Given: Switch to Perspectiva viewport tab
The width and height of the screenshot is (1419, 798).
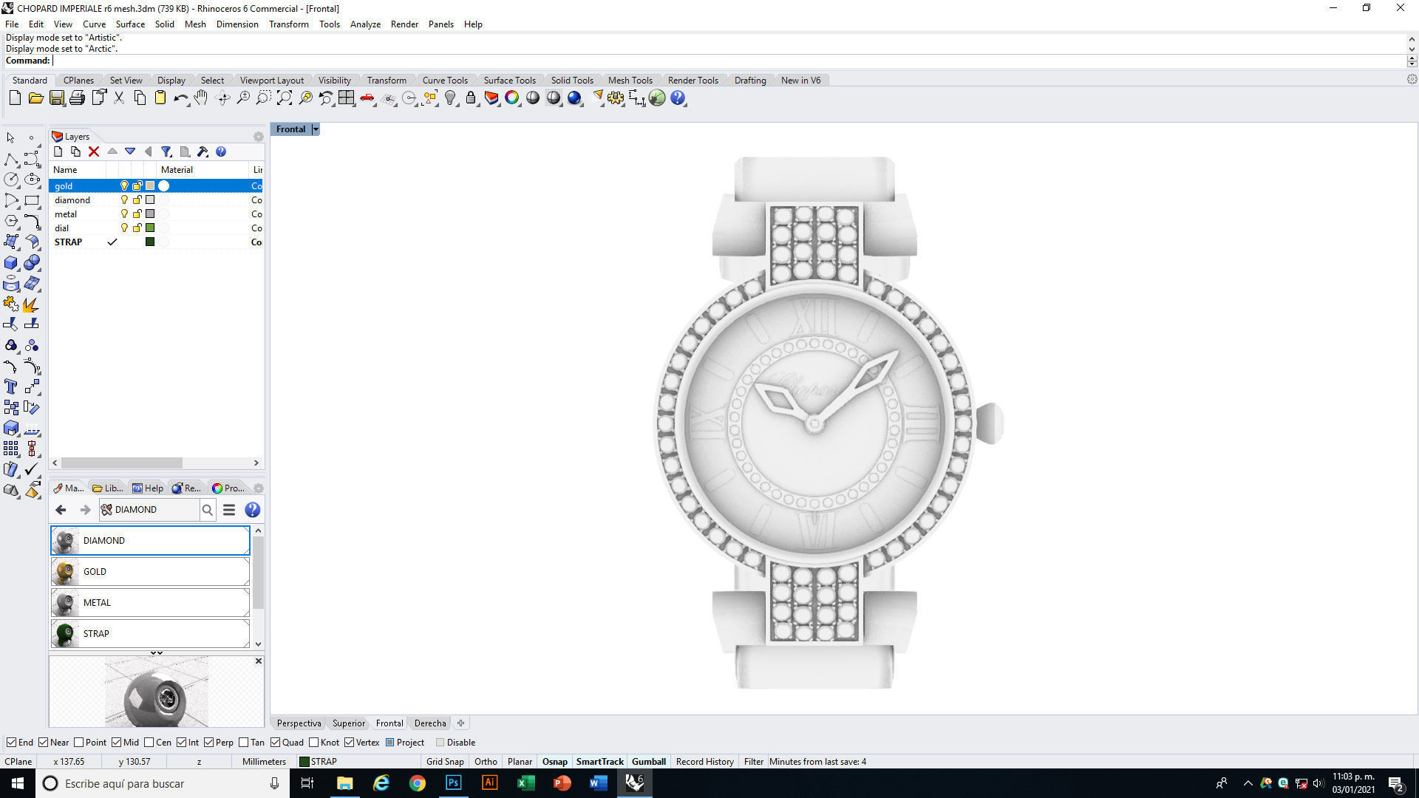Looking at the screenshot, I should [299, 723].
